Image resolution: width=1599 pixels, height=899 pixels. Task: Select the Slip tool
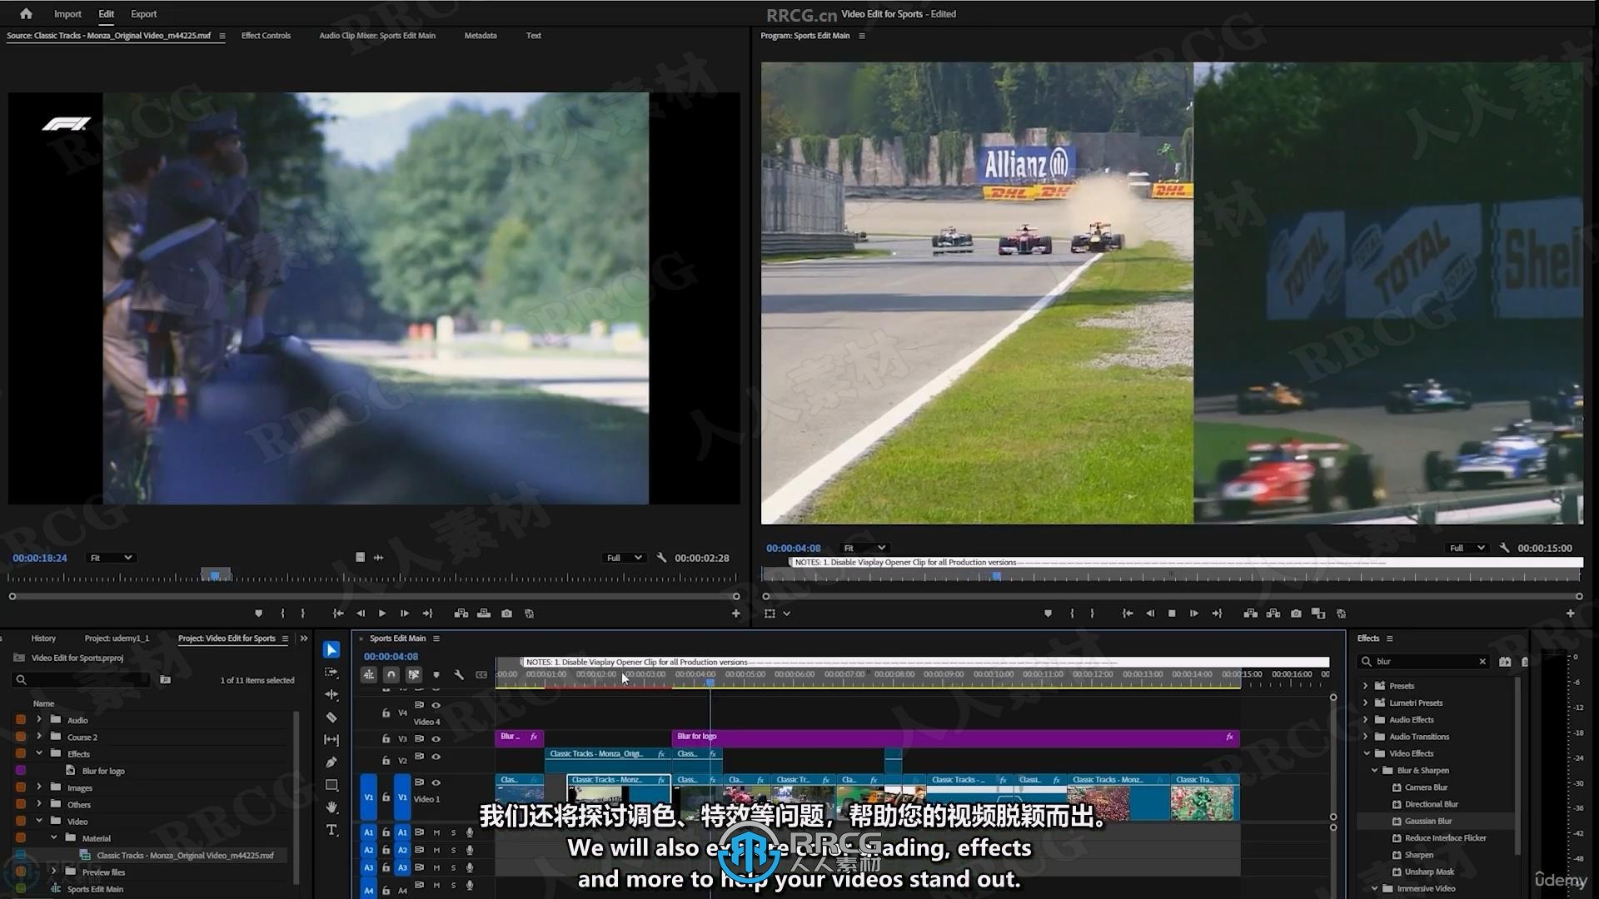coord(331,739)
